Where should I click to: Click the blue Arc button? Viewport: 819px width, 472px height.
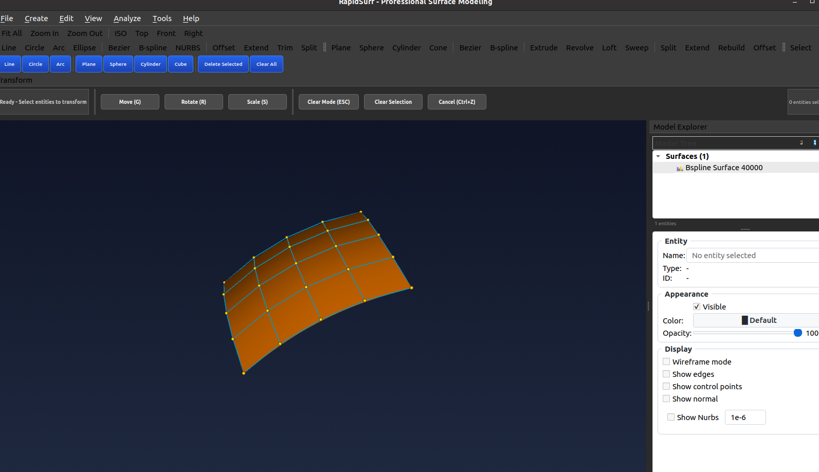click(x=60, y=64)
